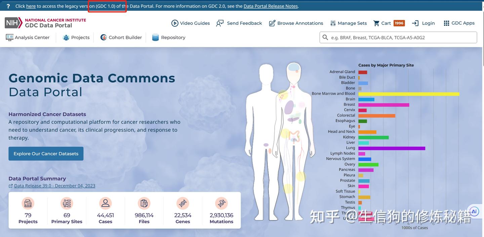The image size is (484, 237).
Task: Open the Cart with 1996 items
Action: [x=377, y=23]
